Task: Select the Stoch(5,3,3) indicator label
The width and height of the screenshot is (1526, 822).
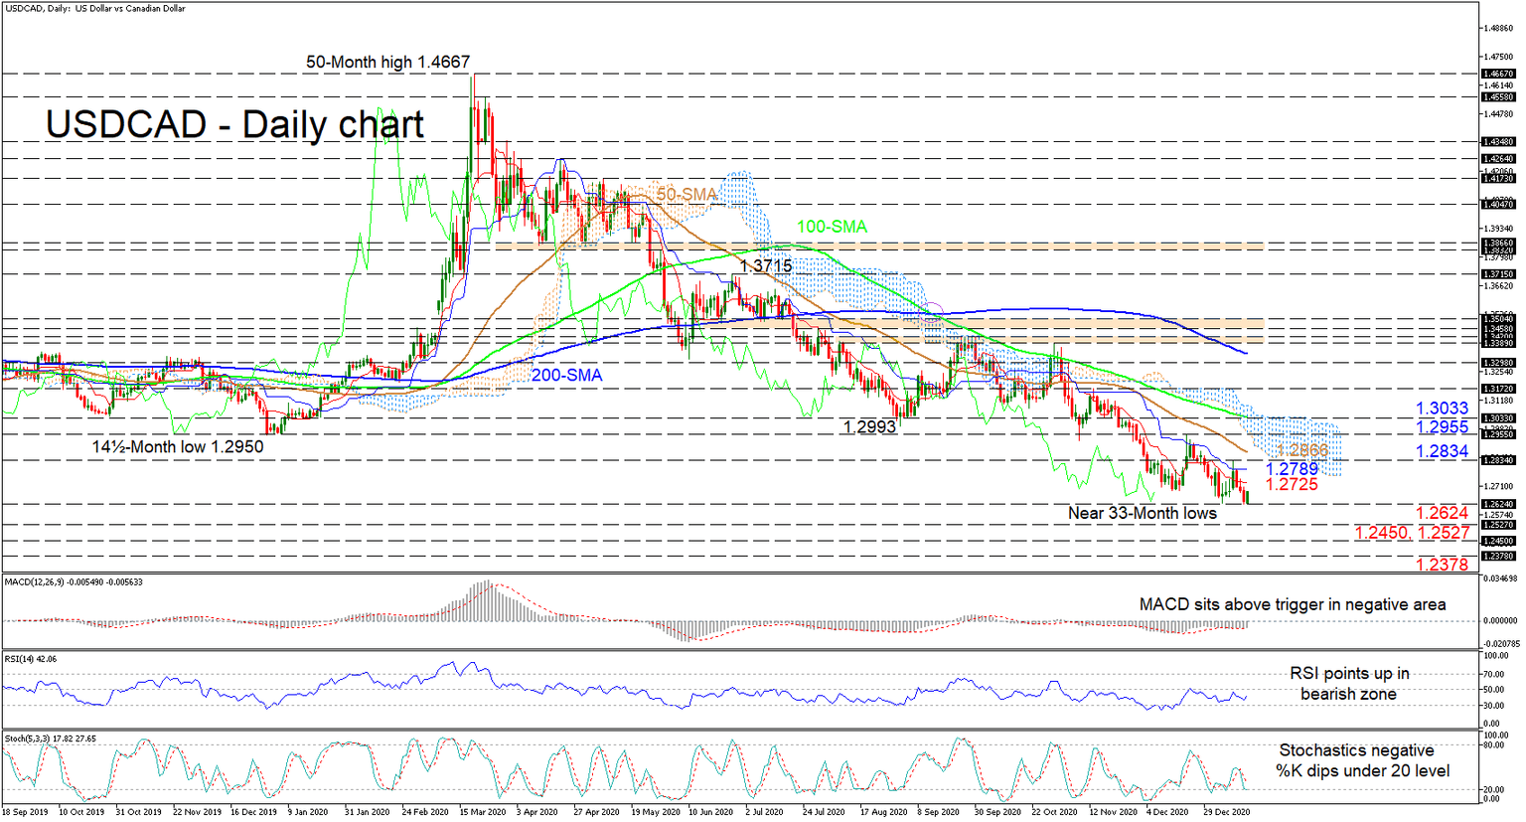Action: click(x=50, y=740)
